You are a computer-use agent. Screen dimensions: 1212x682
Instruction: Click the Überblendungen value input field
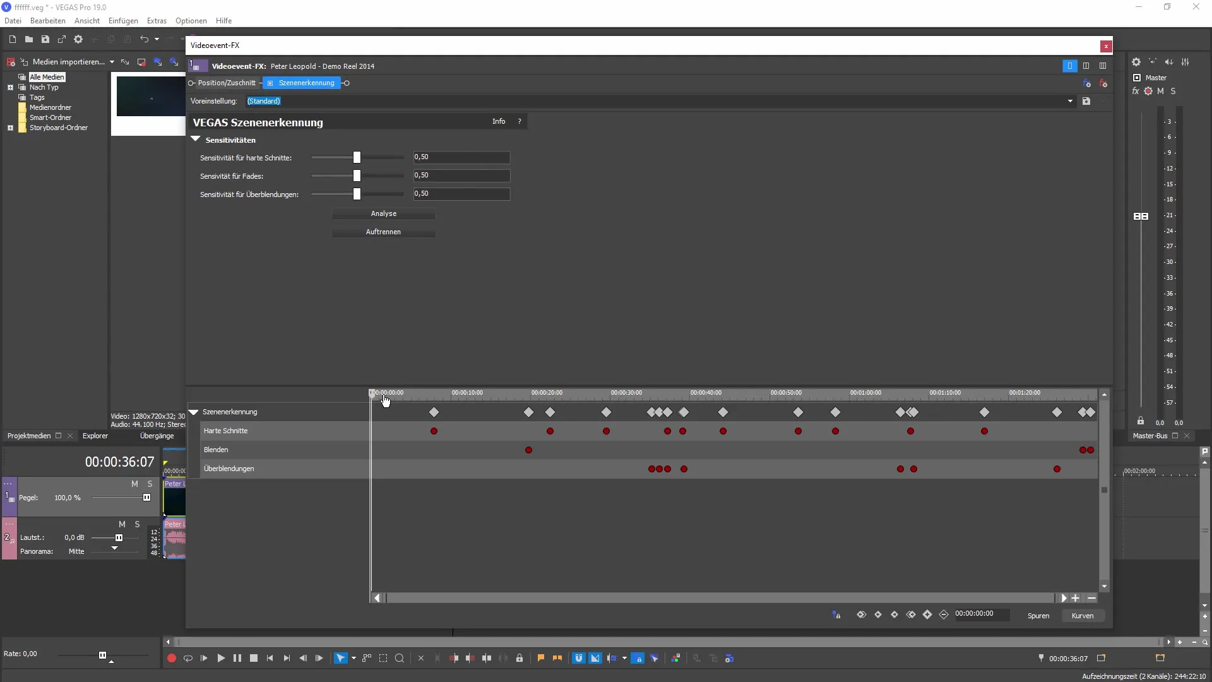click(461, 194)
